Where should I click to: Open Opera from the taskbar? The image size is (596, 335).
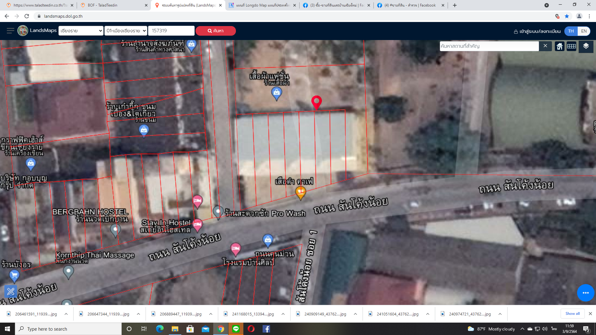(x=251, y=329)
